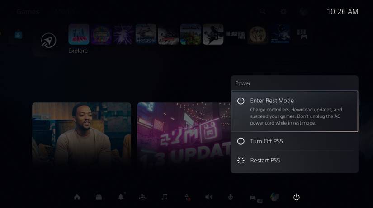373x208 pixels.
Task: Open the Settings gear icon
Action: pyautogui.click(x=283, y=12)
